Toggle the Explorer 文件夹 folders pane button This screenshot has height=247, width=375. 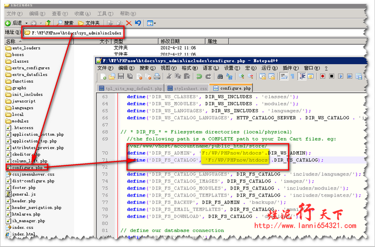click(88, 23)
